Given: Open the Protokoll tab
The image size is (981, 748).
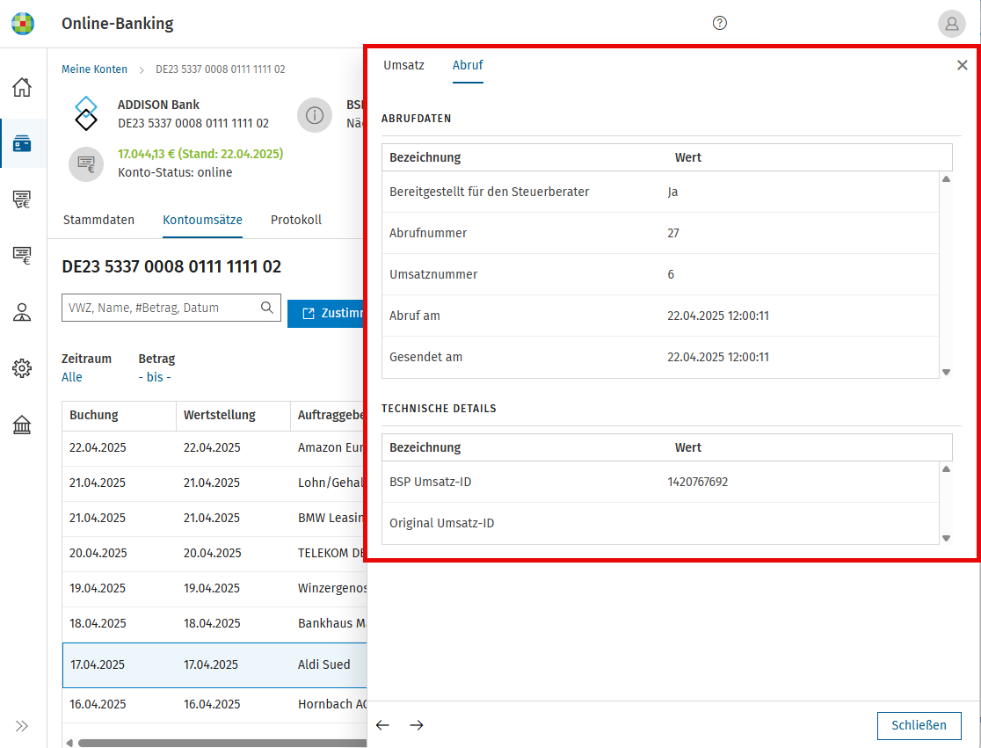Looking at the screenshot, I should [x=296, y=220].
